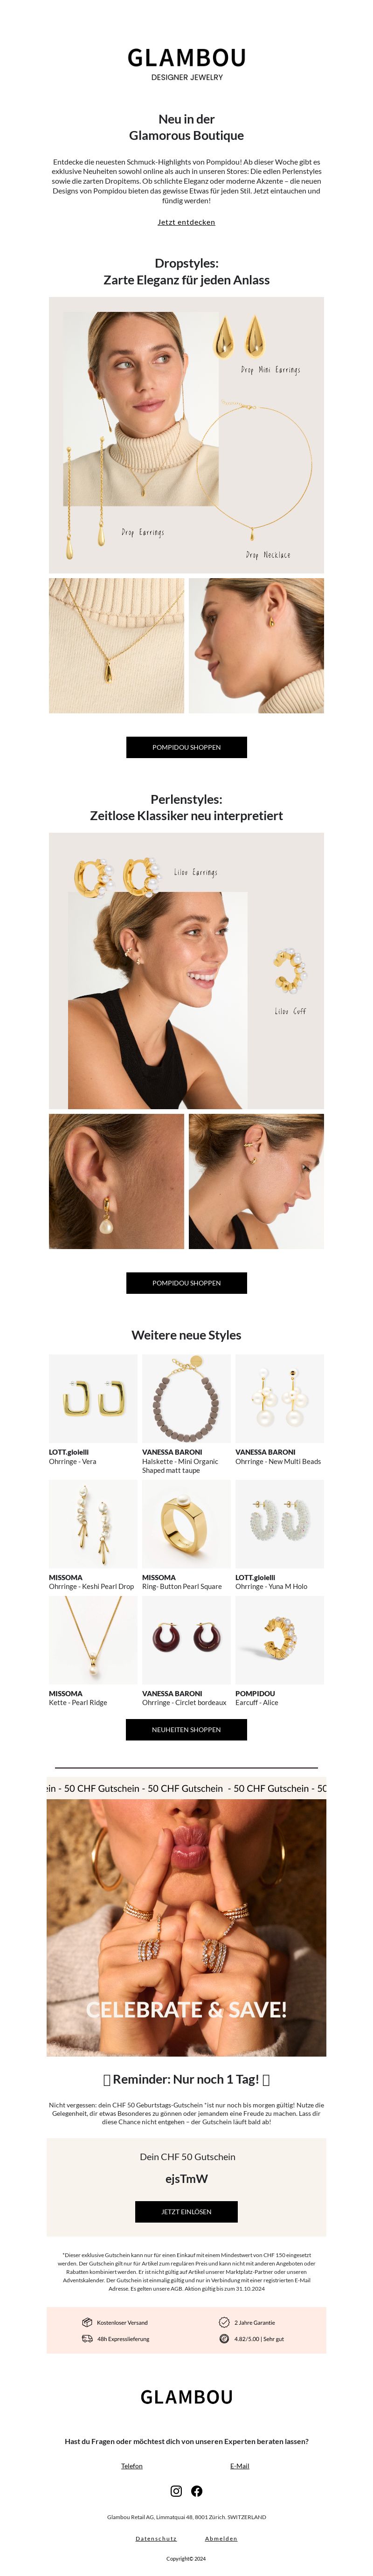Screen dimensions: 373x2576
Task: Click POMPIDOU SHOPPEN under Dropstyles
Action: tap(186, 747)
